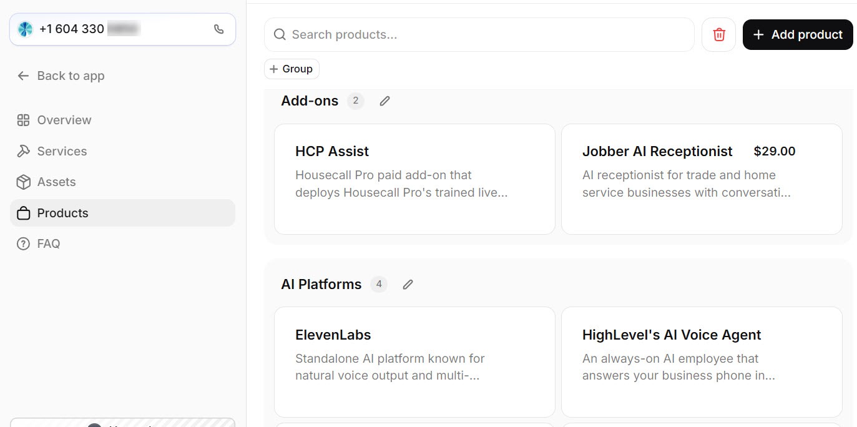The height and width of the screenshot is (427, 857).
Task: Open the phone number +1 604 330 selector
Action: coord(122,29)
